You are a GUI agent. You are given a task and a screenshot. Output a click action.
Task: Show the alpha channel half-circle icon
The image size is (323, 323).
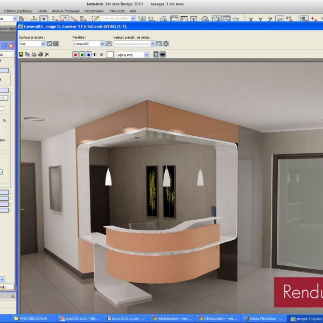(x=95, y=55)
